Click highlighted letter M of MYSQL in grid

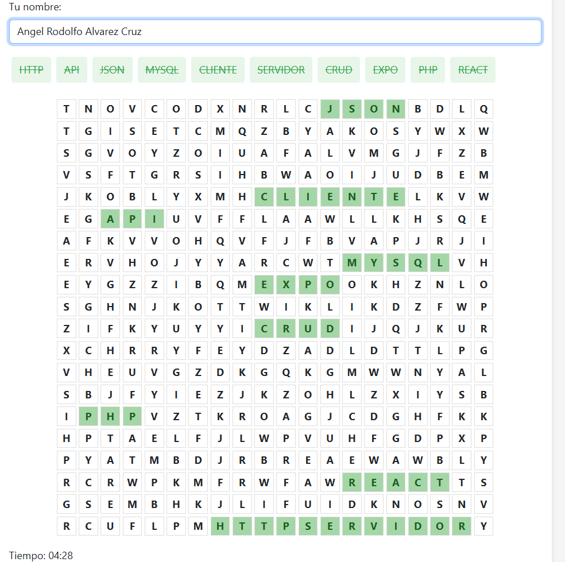point(352,263)
